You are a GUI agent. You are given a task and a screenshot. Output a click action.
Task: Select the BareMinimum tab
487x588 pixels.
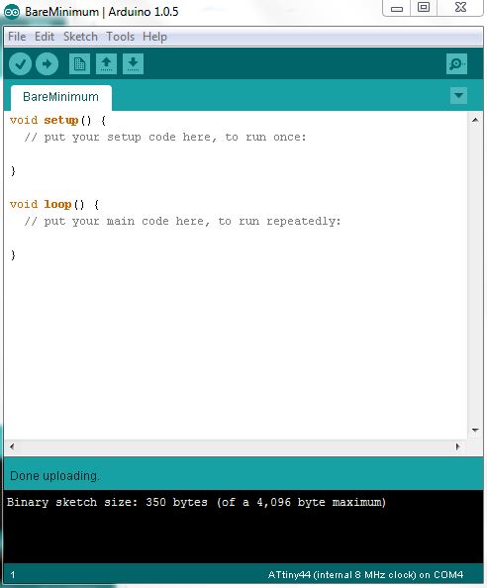[x=61, y=97]
